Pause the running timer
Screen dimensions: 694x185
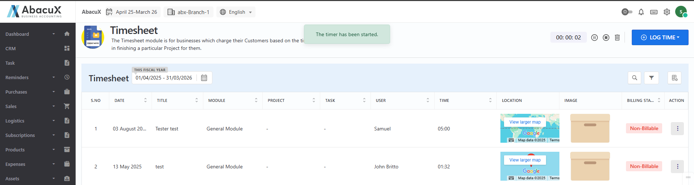(x=594, y=38)
